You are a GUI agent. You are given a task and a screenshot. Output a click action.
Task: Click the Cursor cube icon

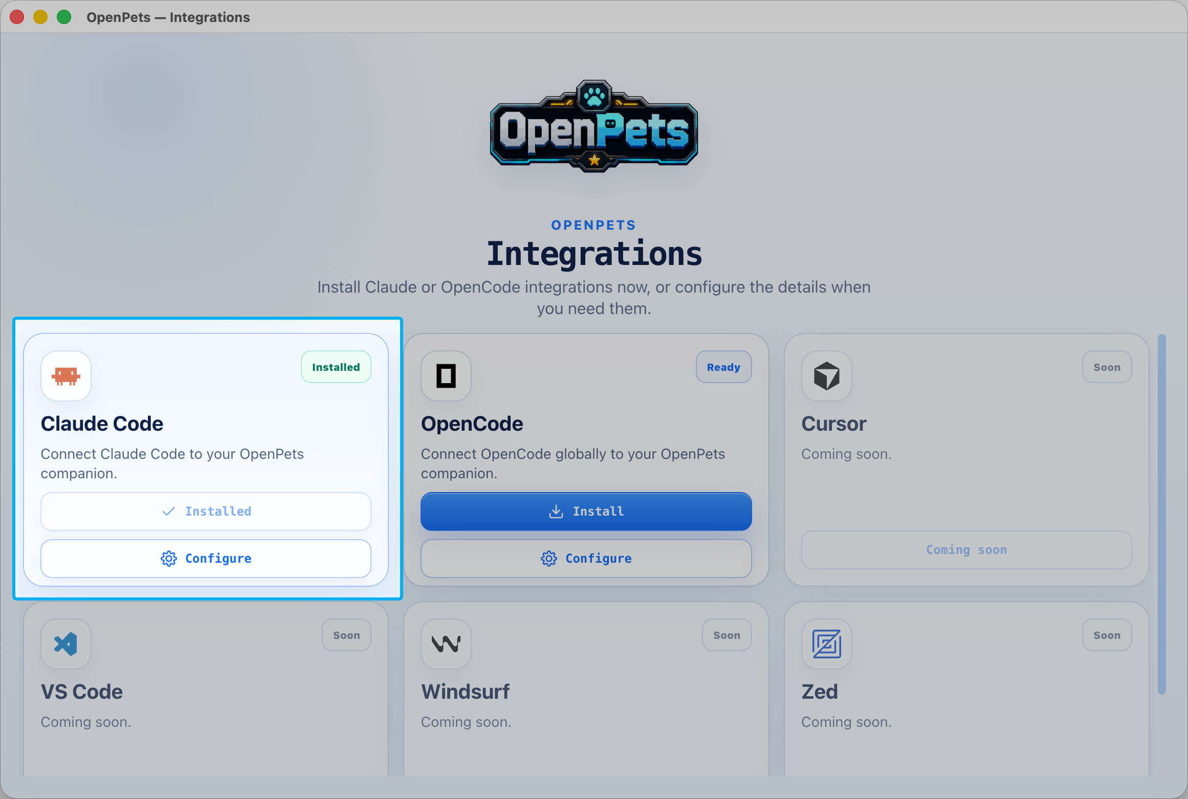point(827,376)
